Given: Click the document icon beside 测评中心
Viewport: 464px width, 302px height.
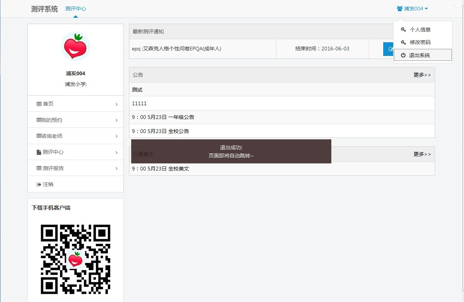Looking at the screenshot, I should point(39,152).
